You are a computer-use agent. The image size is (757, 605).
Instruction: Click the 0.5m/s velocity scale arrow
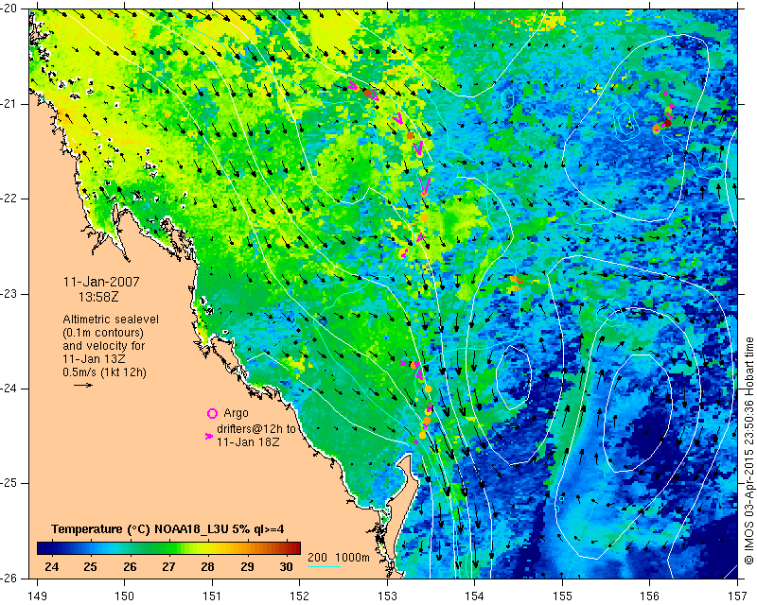[x=83, y=385]
